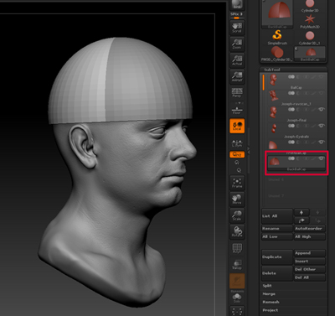The width and height of the screenshot is (335, 316).
Task: Click the Del Other button
Action: click(310, 269)
